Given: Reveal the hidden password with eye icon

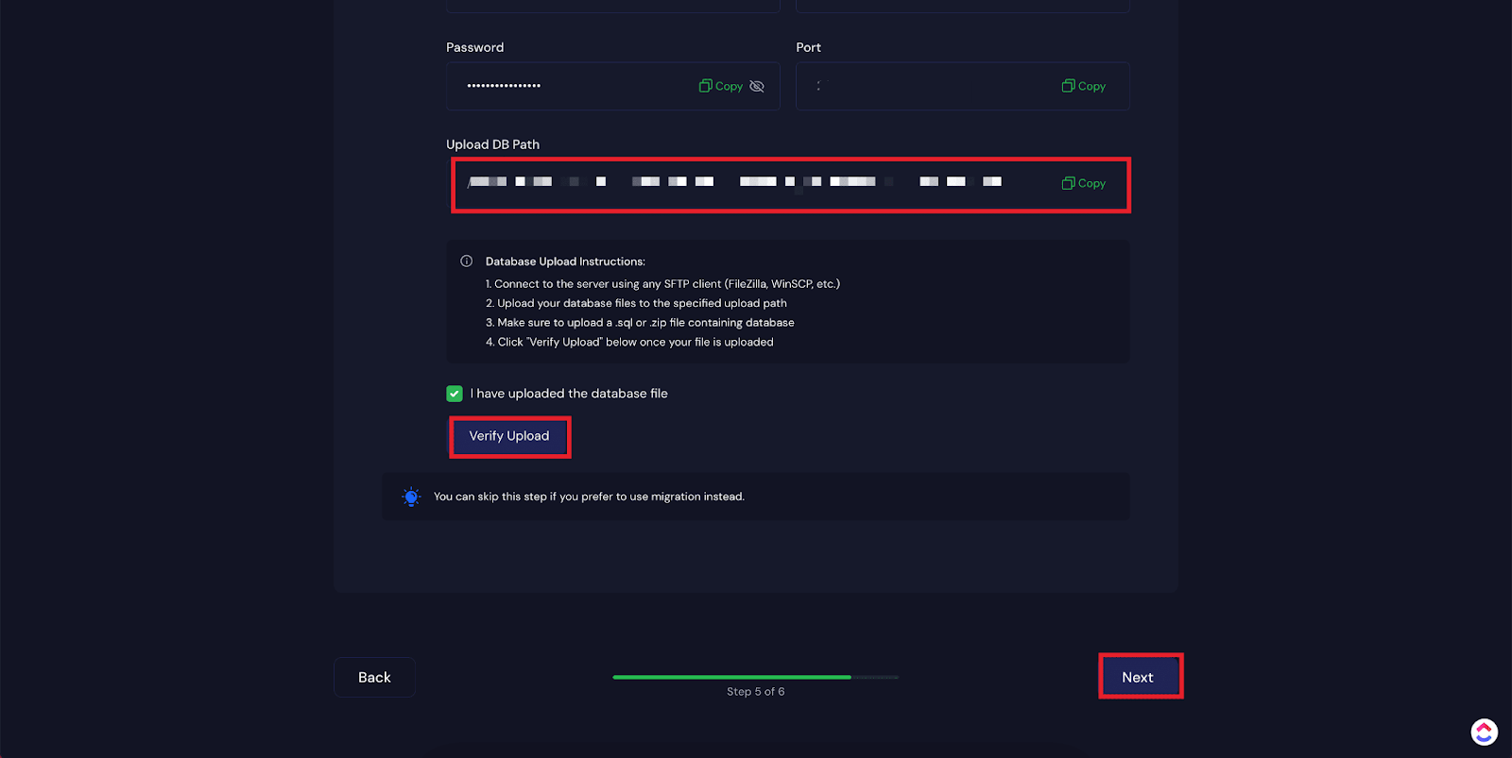Looking at the screenshot, I should [757, 86].
